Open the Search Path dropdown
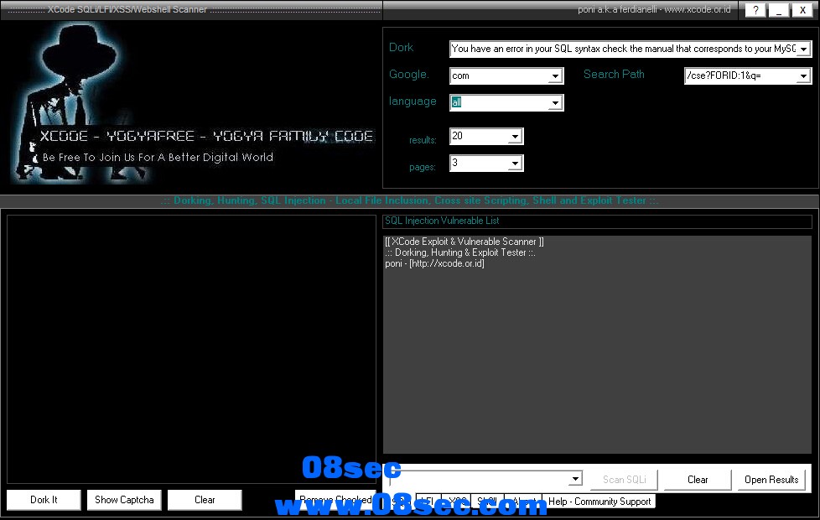 pyautogui.click(x=803, y=76)
